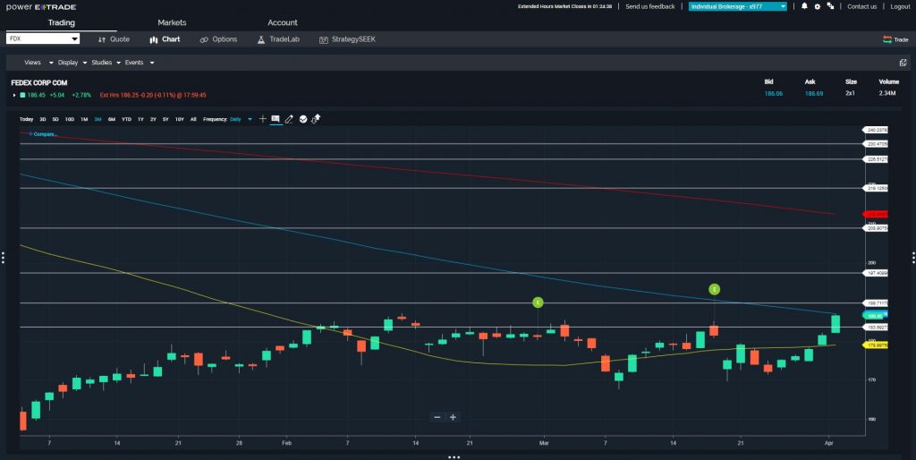Select the All time range
Screen dimensions: 916x460
point(193,119)
